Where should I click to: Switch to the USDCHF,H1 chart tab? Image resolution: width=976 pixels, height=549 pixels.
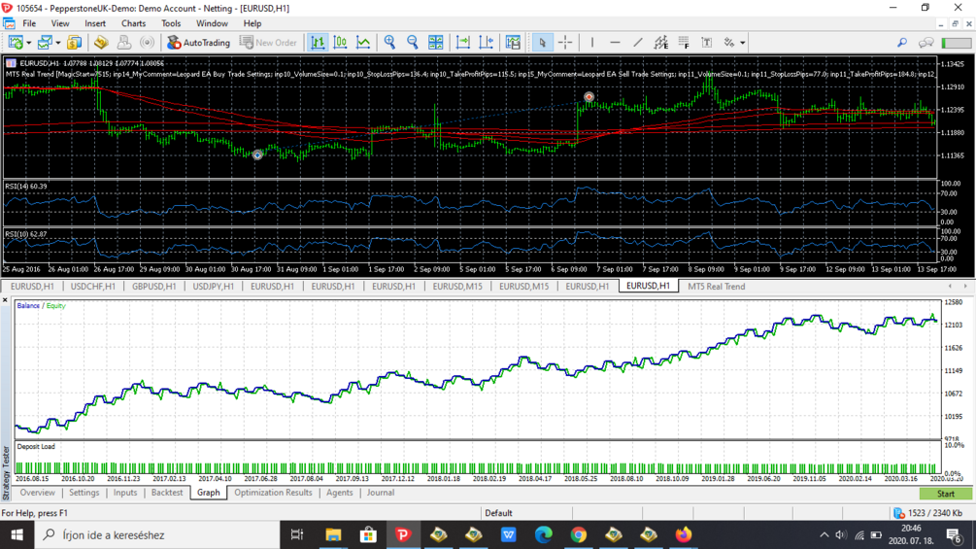[x=93, y=287]
